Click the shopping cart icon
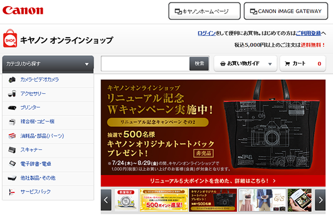This screenshot has height=218, width=333. (287, 63)
